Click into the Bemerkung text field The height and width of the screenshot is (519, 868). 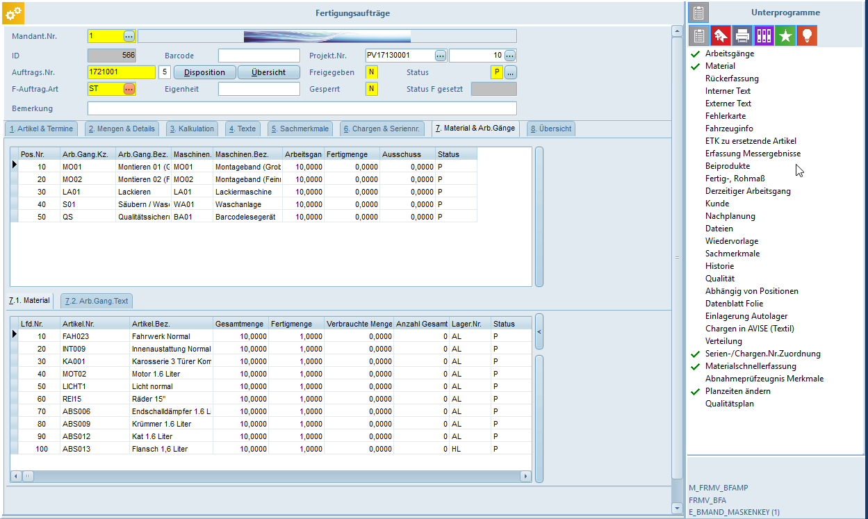[302, 108]
